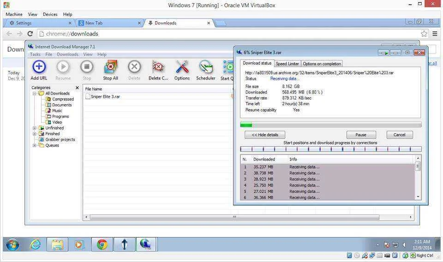Image resolution: width=443 pixels, height=262 pixels.
Task: Click the Delete toolbar icon in IDM
Action: pos(134,70)
